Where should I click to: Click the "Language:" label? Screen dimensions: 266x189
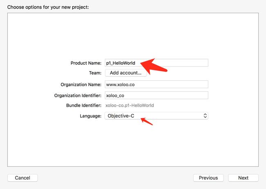(90, 116)
